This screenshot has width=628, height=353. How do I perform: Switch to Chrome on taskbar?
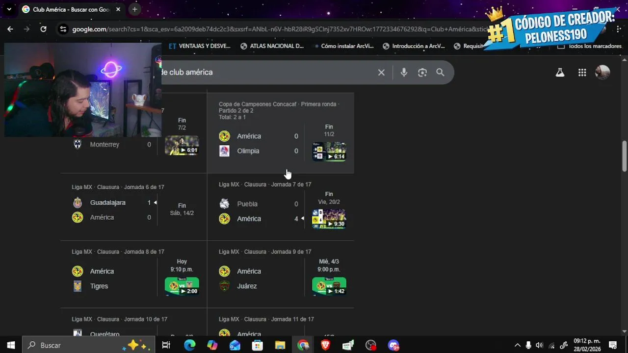303,345
